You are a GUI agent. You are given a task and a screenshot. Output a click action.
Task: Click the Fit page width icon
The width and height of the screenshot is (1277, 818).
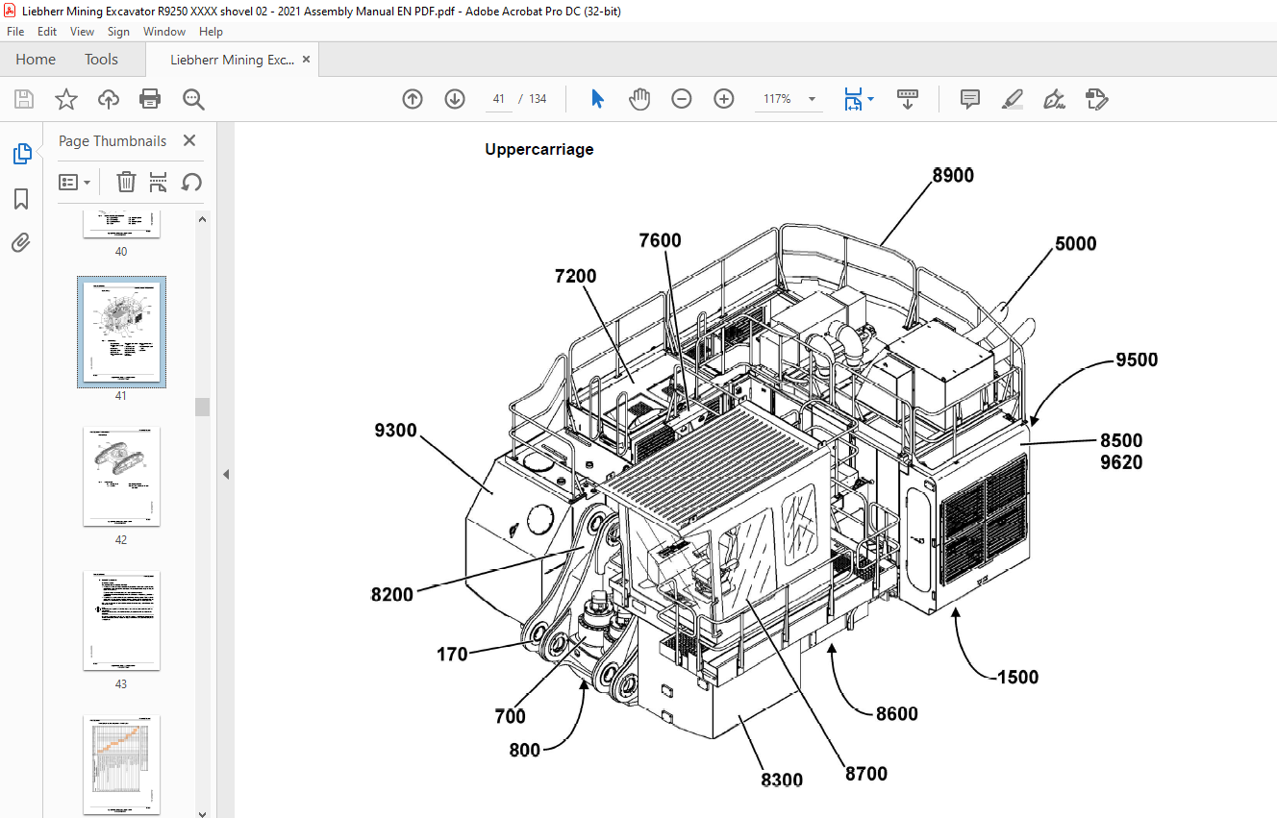853,99
